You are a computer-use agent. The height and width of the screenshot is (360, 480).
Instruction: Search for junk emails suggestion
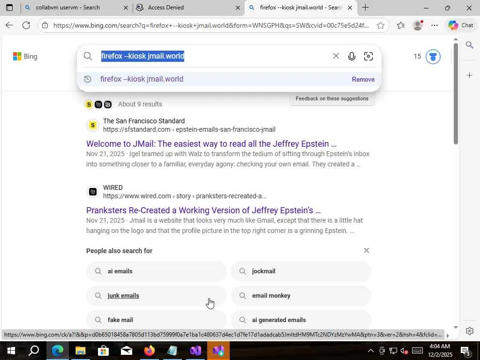157,296
